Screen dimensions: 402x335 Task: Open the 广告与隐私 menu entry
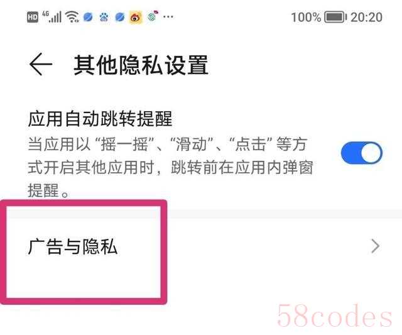201,246
